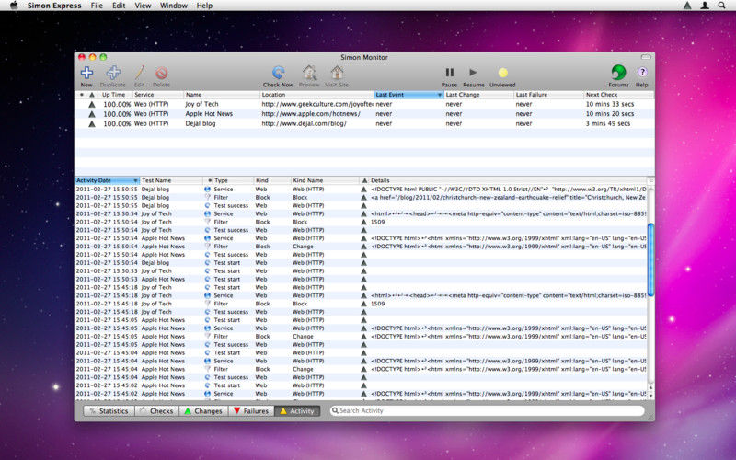Click the '10 mins 33 secs' next check cell
The image size is (736, 460).
610,104
